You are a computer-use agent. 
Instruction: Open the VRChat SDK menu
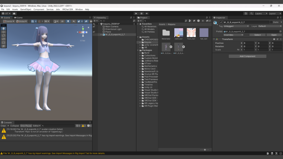click(x=67, y=9)
